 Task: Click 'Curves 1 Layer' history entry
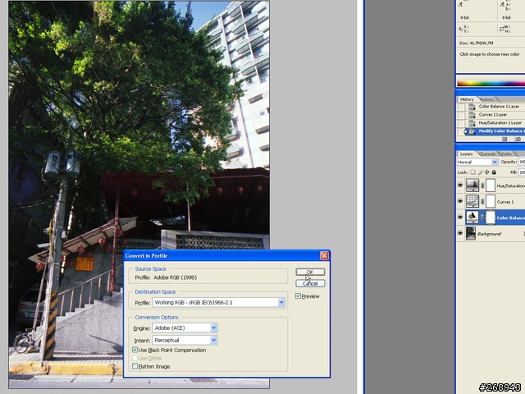pos(492,115)
